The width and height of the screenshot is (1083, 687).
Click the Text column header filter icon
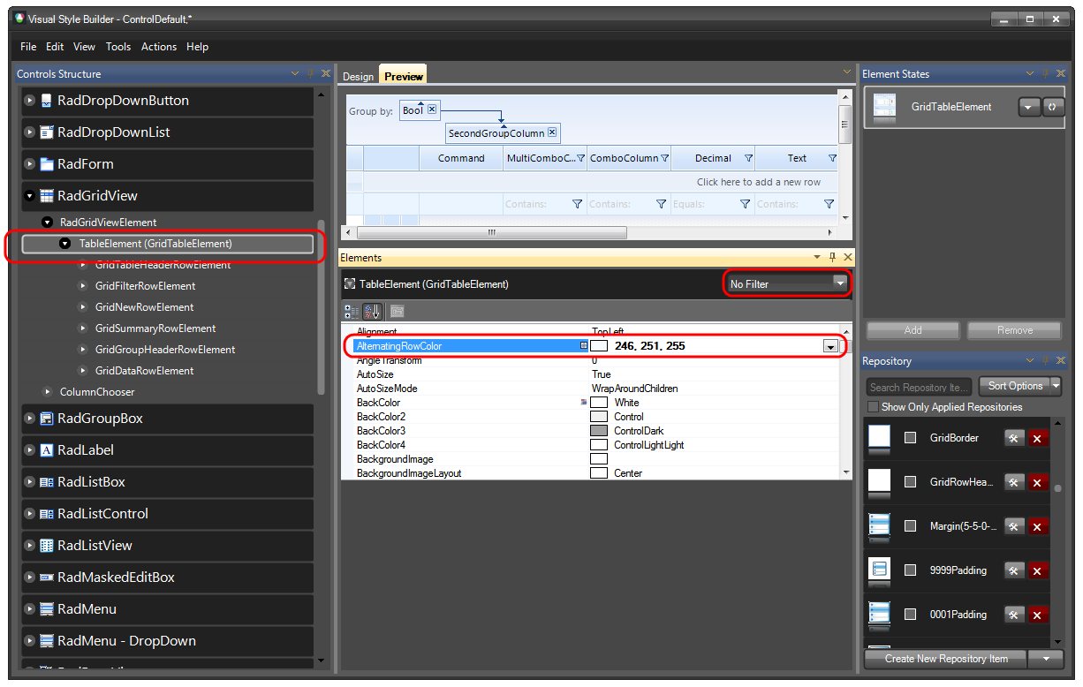tap(832, 159)
